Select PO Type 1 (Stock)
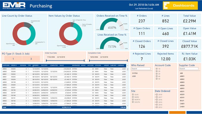Screen dimensions: 202x114 (x=13, y=59)
